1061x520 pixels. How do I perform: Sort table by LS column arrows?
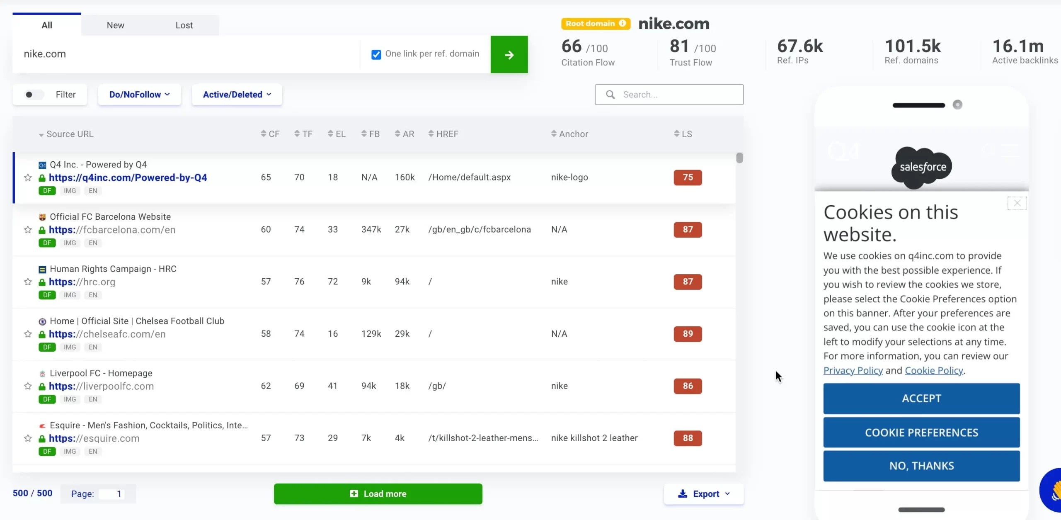676,134
